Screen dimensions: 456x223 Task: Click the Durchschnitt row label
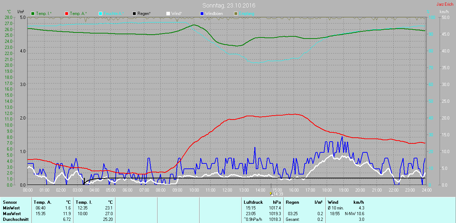point(16,219)
